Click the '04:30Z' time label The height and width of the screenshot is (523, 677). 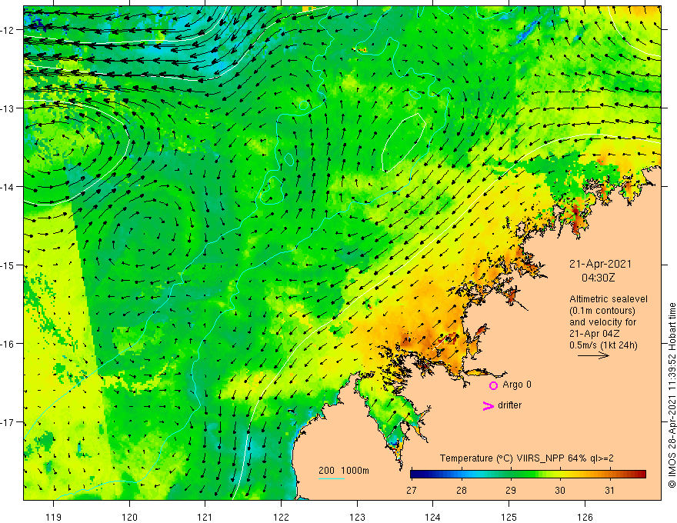point(598,278)
